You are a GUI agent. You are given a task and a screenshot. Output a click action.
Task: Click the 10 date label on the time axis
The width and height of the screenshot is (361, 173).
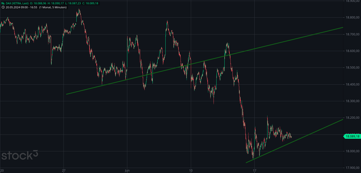click(x=191, y=170)
